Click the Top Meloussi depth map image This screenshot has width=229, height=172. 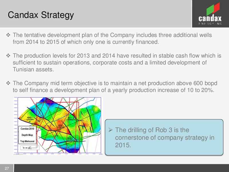coord(58,126)
